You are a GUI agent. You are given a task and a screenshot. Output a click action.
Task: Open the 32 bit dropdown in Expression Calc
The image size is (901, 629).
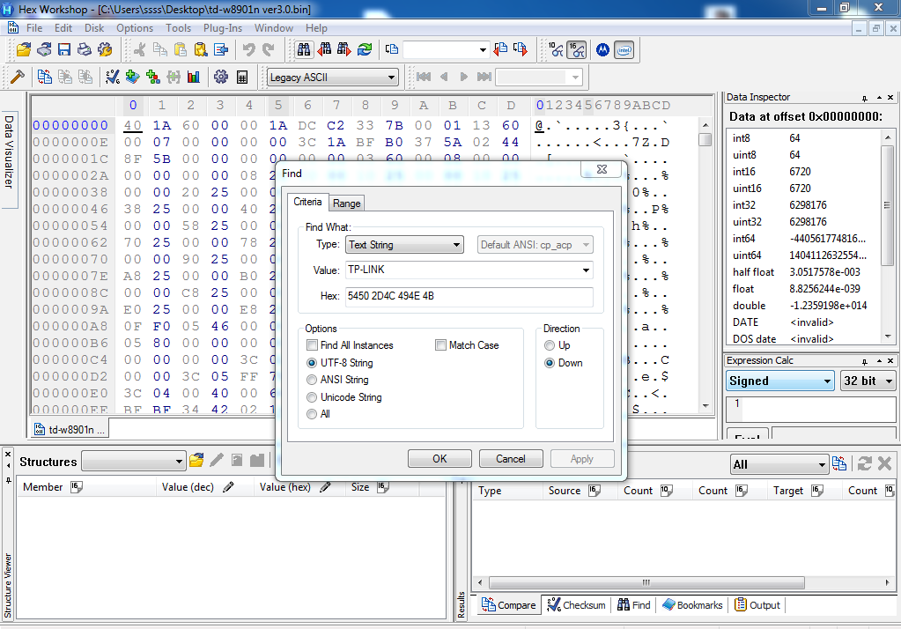click(x=868, y=381)
